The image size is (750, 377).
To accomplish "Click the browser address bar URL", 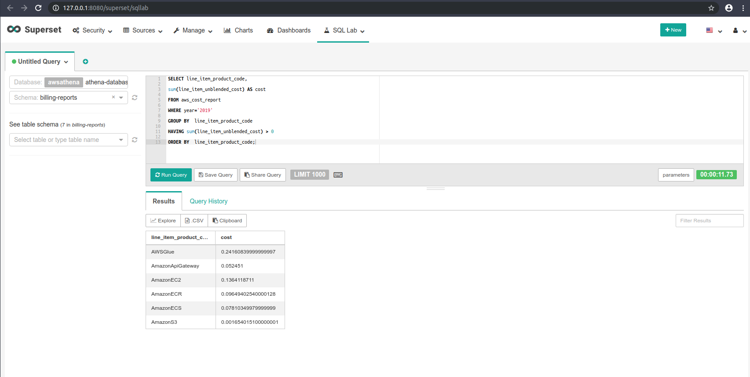I will tap(106, 8).
